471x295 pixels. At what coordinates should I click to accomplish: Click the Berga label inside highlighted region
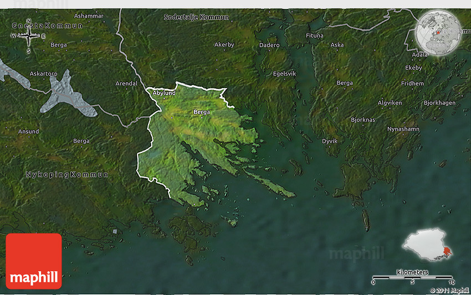pos(202,112)
